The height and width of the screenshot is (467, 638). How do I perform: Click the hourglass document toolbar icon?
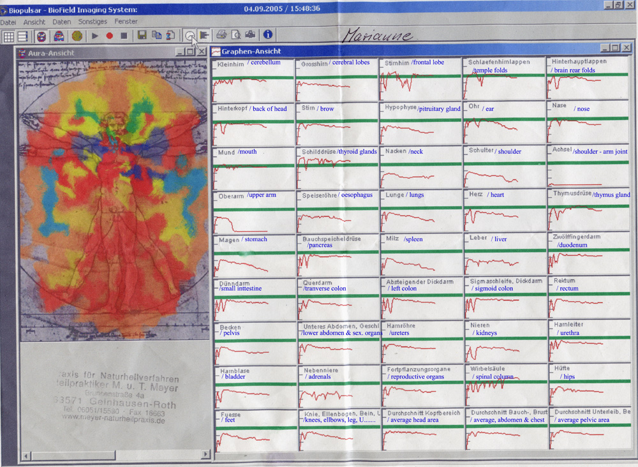170,35
